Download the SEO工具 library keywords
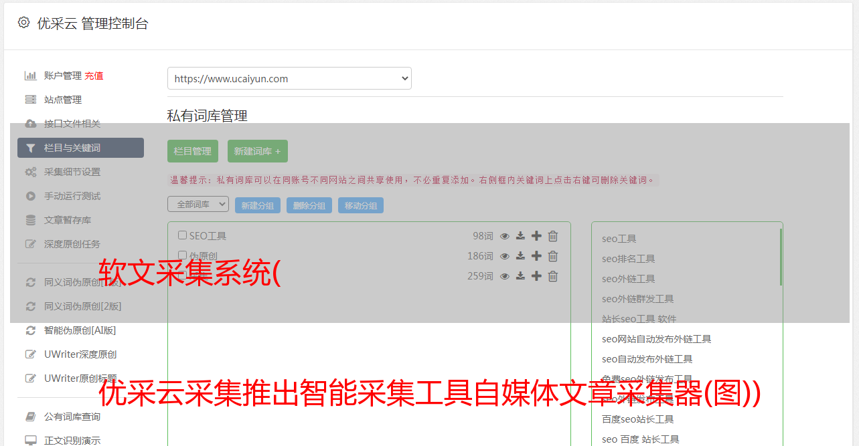Screen dimensions: 859x446 520,236
